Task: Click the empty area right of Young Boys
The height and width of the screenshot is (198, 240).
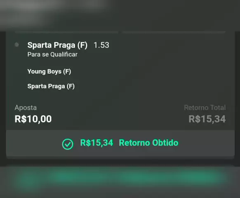Action: (153, 71)
